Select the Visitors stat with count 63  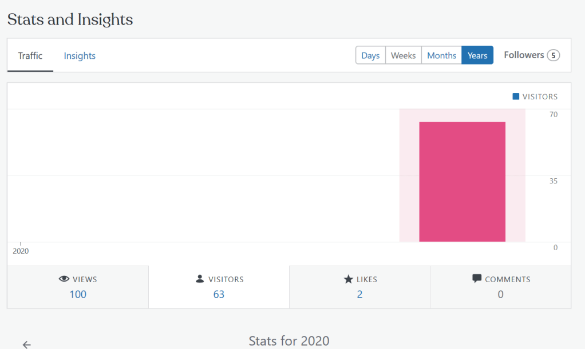click(219, 287)
